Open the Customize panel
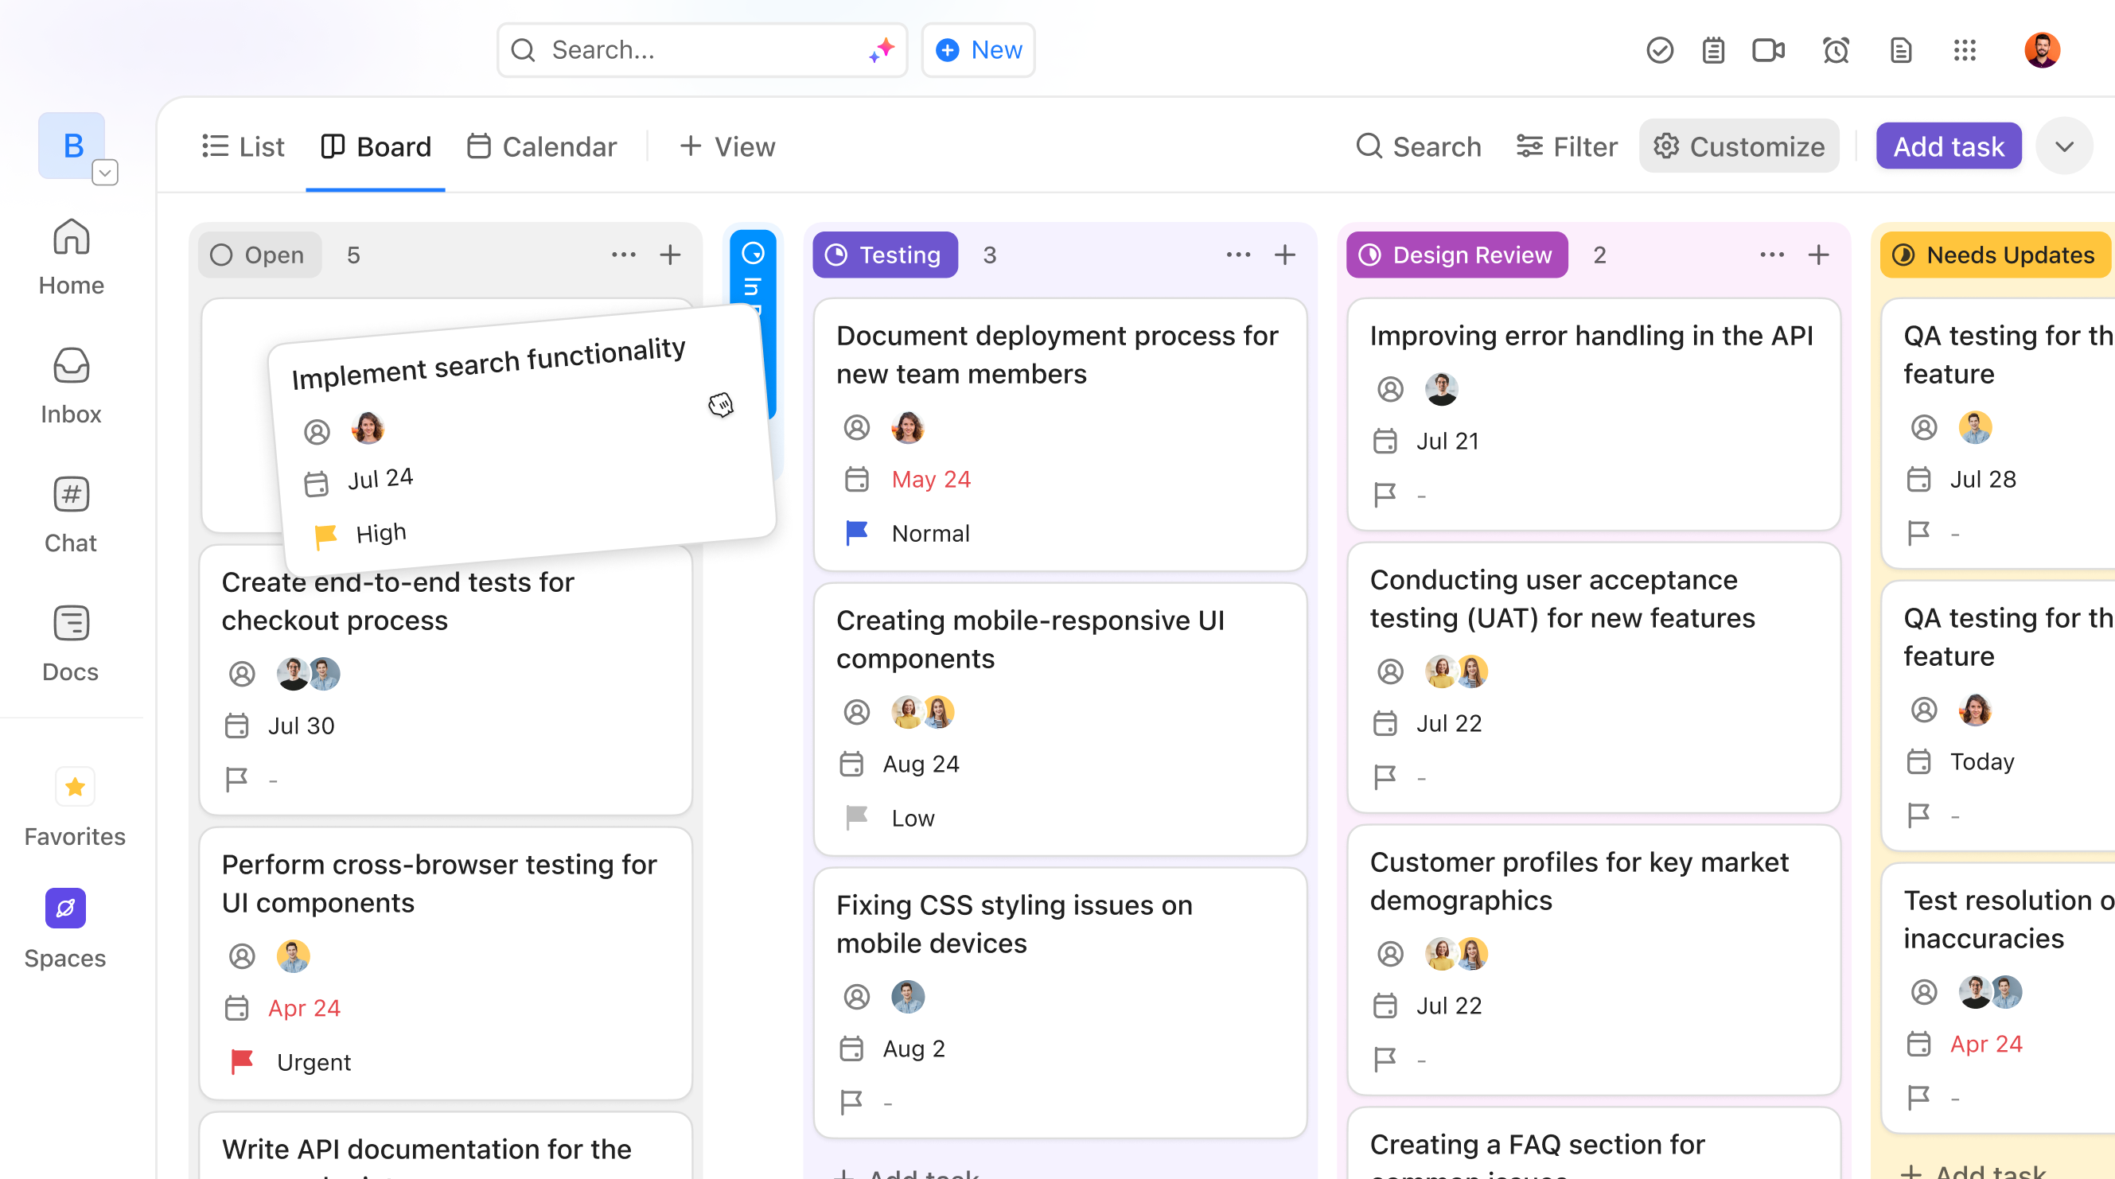The height and width of the screenshot is (1179, 2115). [x=1739, y=146]
